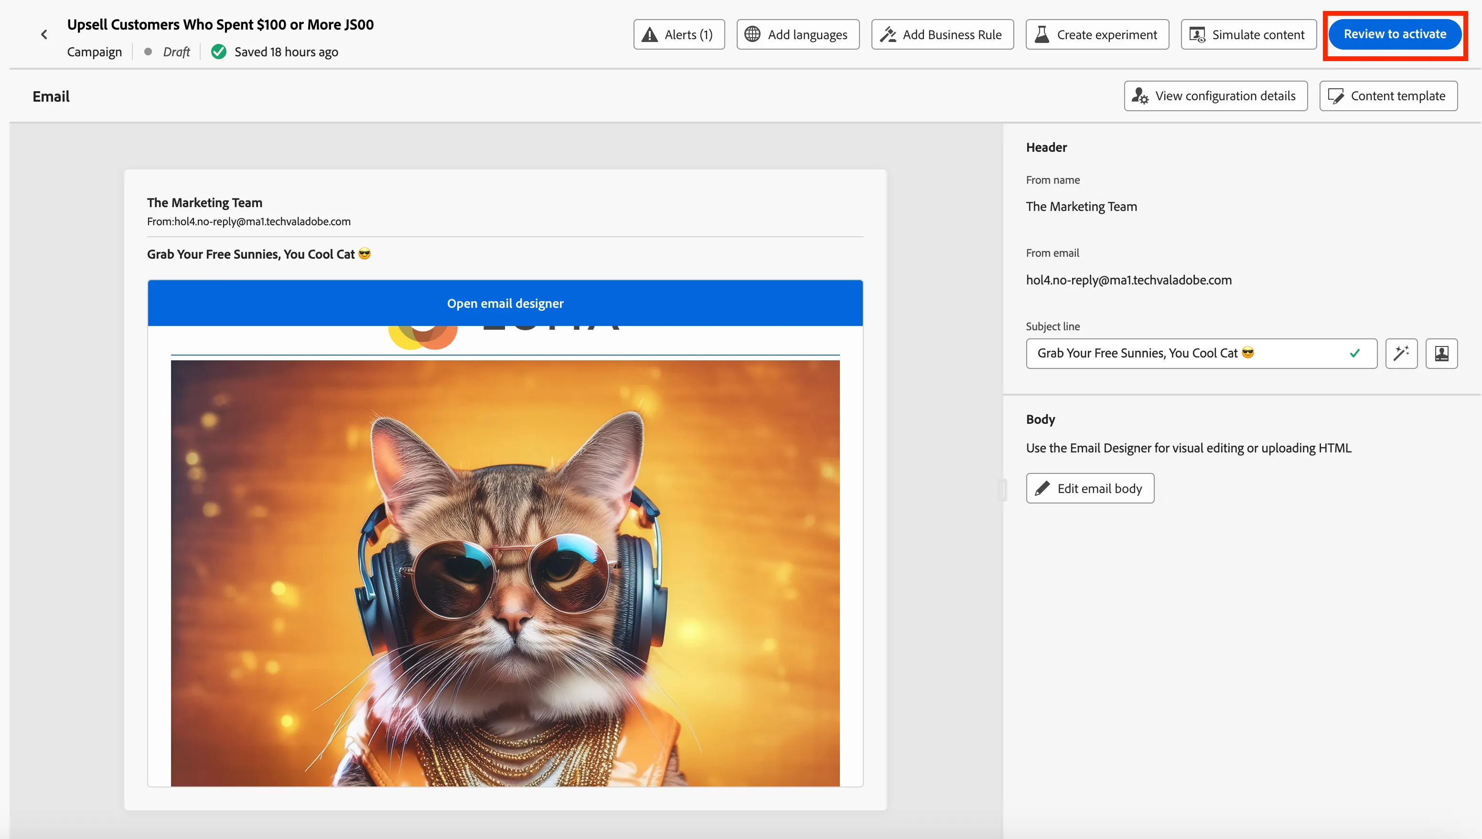Click the Subject line input field
The image size is (1482, 839).
click(1201, 353)
